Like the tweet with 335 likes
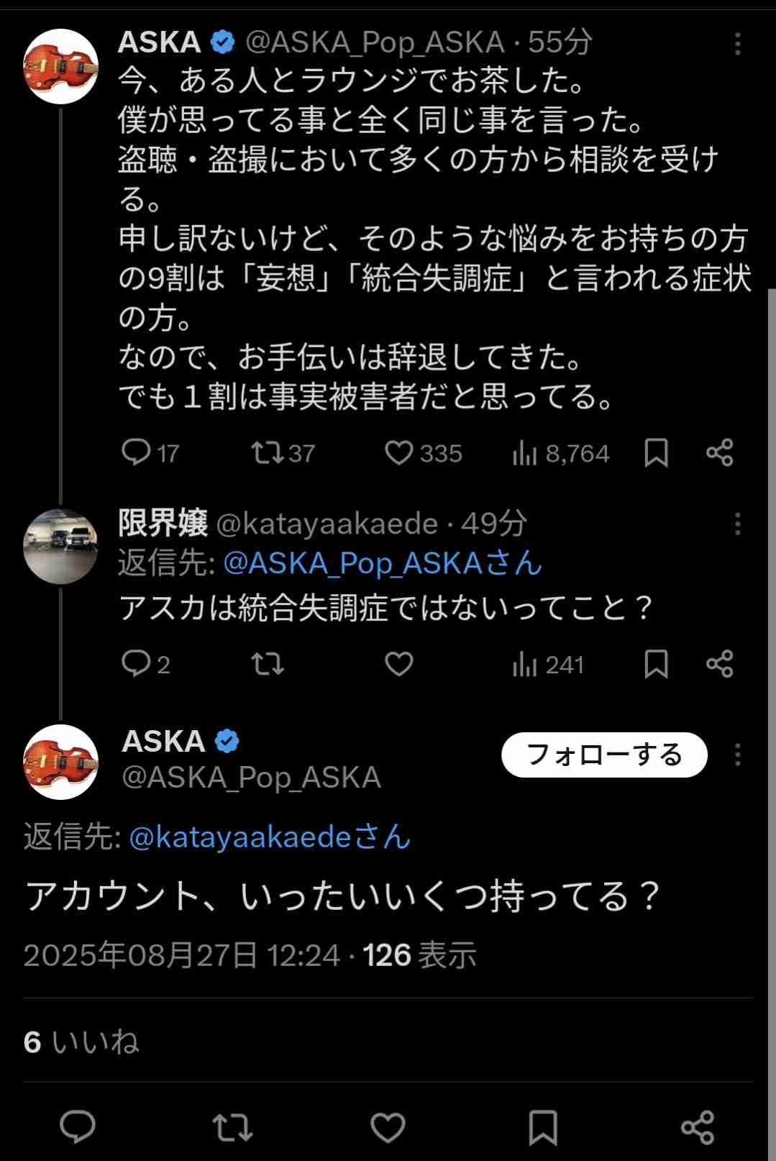Screen dimensions: 776x1161 point(398,452)
